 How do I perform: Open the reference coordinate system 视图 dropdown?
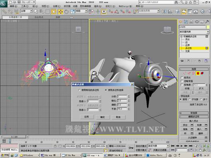point(81,11)
